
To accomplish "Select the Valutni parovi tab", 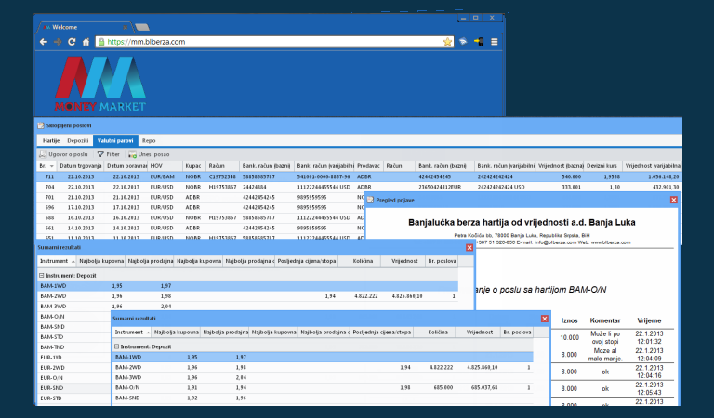I will (x=115, y=140).
